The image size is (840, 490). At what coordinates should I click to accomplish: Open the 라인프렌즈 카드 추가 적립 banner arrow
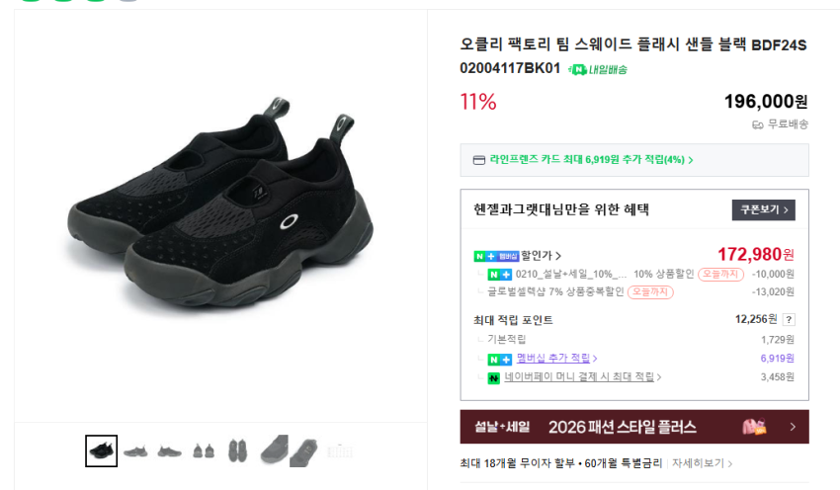[x=691, y=160]
